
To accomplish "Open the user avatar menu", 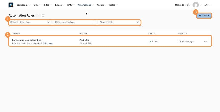I will point(196,5).
